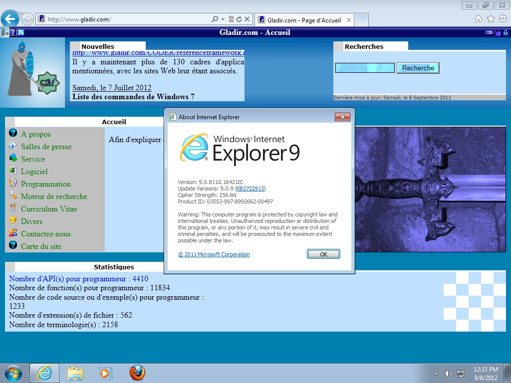Click the small badge icon in page header
511x383 pixels.
489,32
